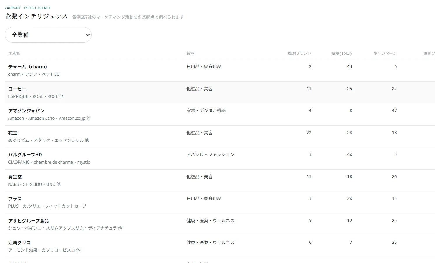The height and width of the screenshot is (263, 435).
Task: Click campaign count 23 in アサヒグループ食品 row
Action: [x=394, y=220]
